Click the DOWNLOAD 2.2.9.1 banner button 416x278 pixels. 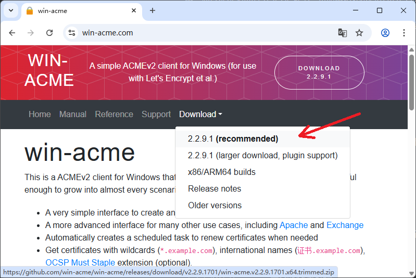tap(319, 72)
